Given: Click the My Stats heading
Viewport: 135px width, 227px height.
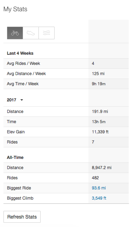Looking at the screenshot, I should tap(15, 9).
